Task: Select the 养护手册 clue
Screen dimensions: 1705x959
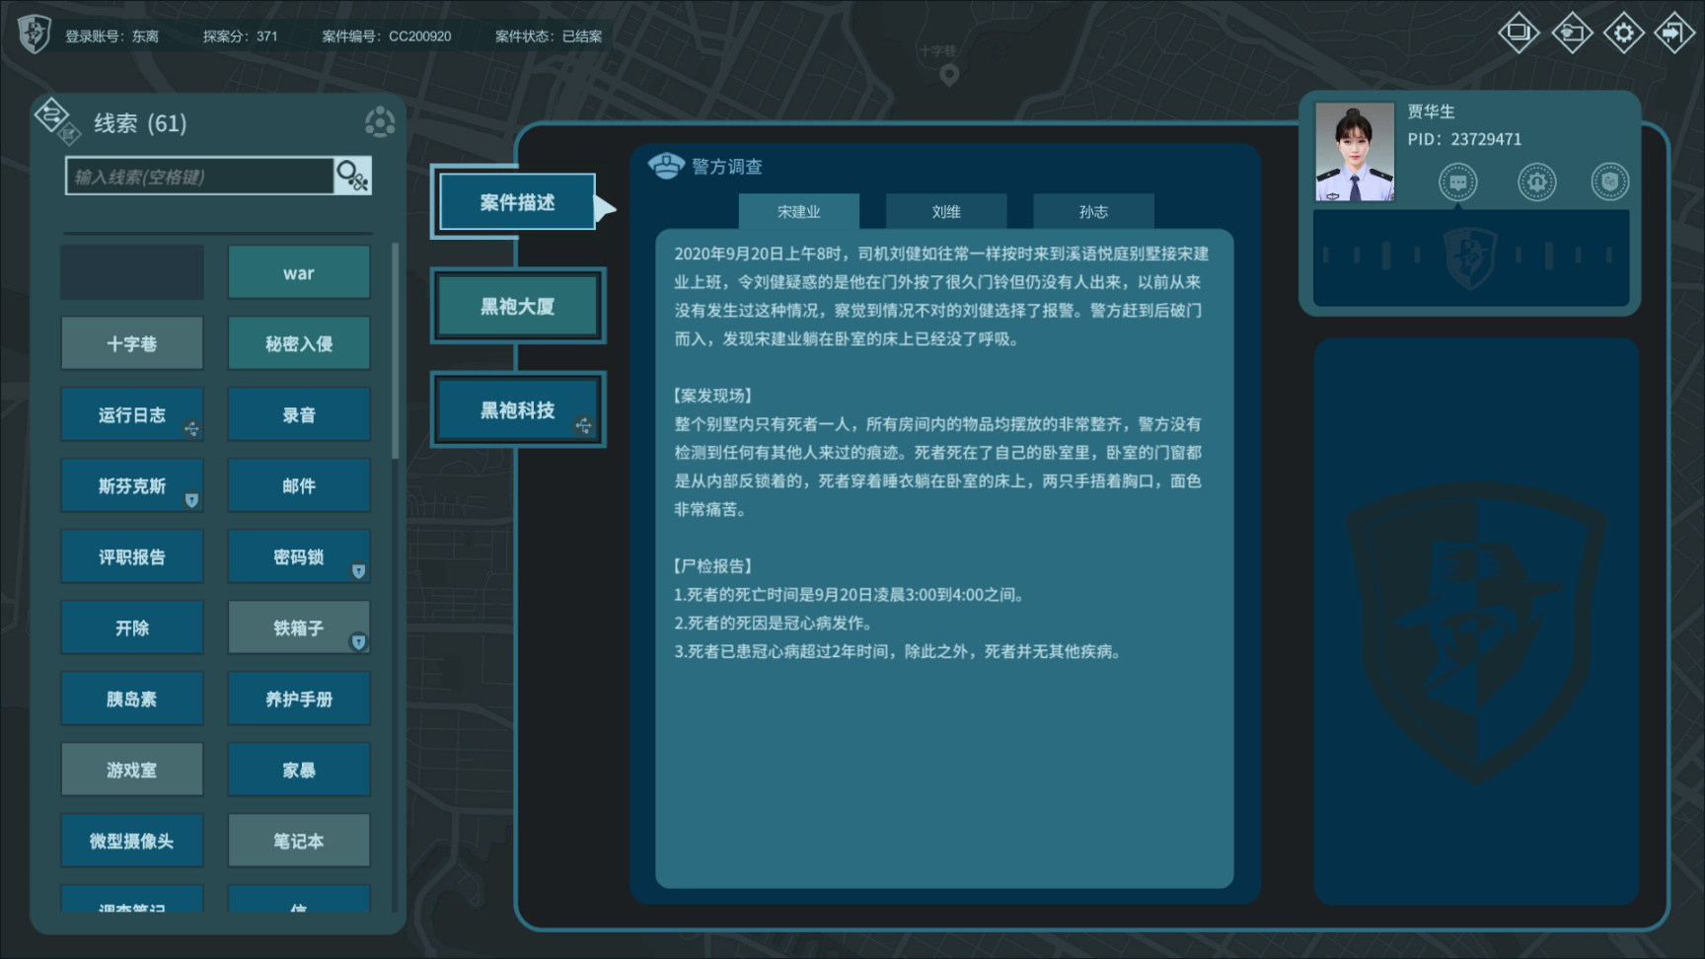Action: [x=299, y=699]
